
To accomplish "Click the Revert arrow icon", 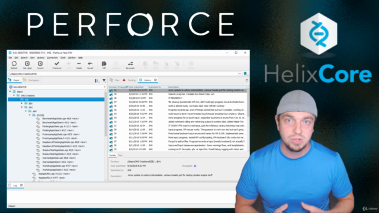I will [90, 63].
